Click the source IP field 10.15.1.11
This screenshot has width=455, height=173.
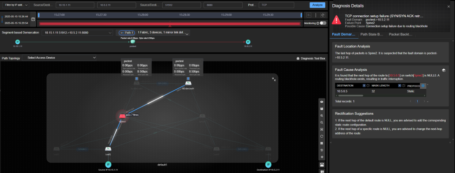tap(75, 5)
